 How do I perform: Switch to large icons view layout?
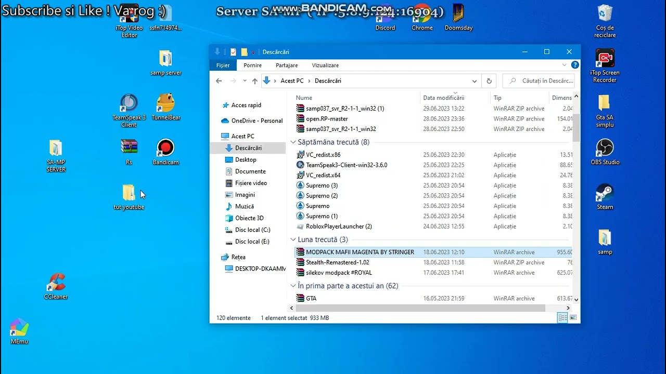coord(573,318)
